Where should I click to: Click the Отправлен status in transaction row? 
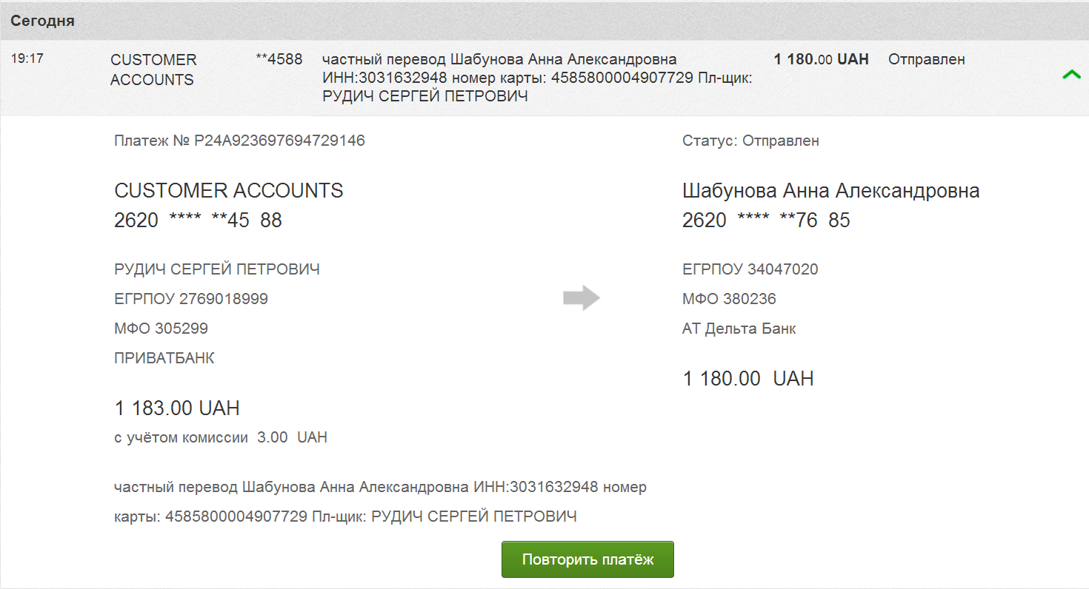(x=926, y=59)
